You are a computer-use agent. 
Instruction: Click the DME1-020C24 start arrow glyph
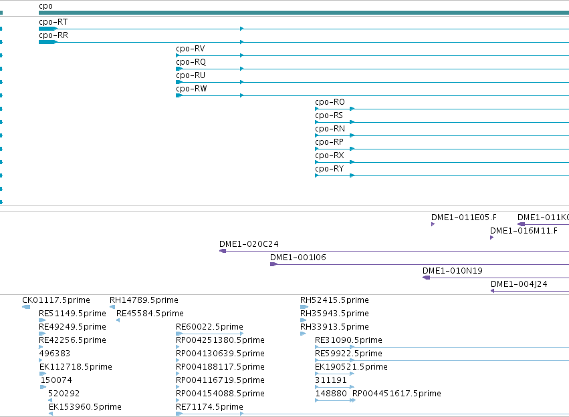(x=223, y=251)
